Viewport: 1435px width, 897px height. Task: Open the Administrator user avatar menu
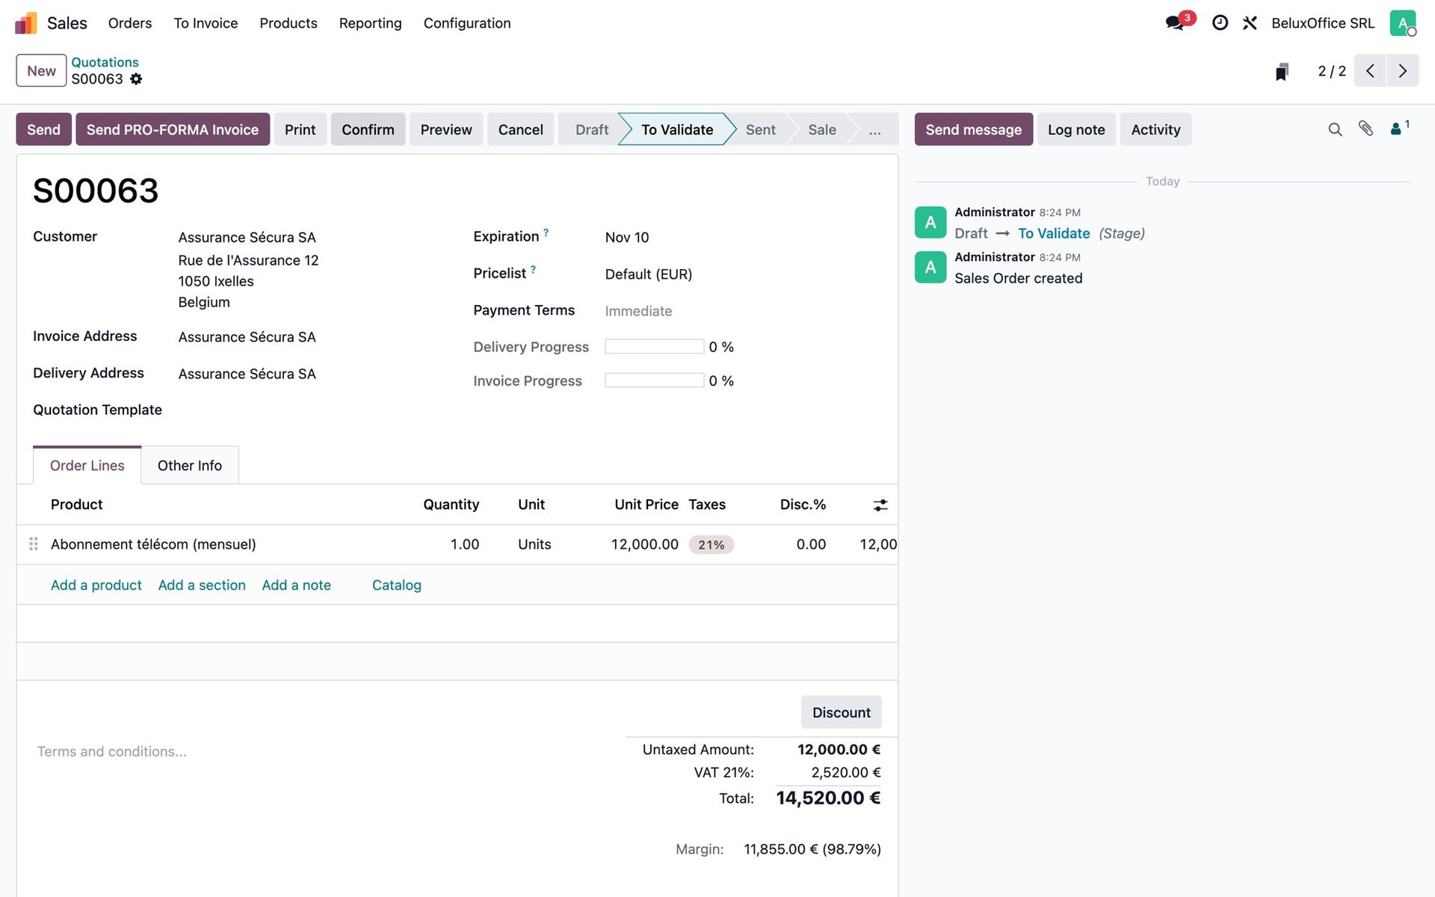coord(1403,23)
